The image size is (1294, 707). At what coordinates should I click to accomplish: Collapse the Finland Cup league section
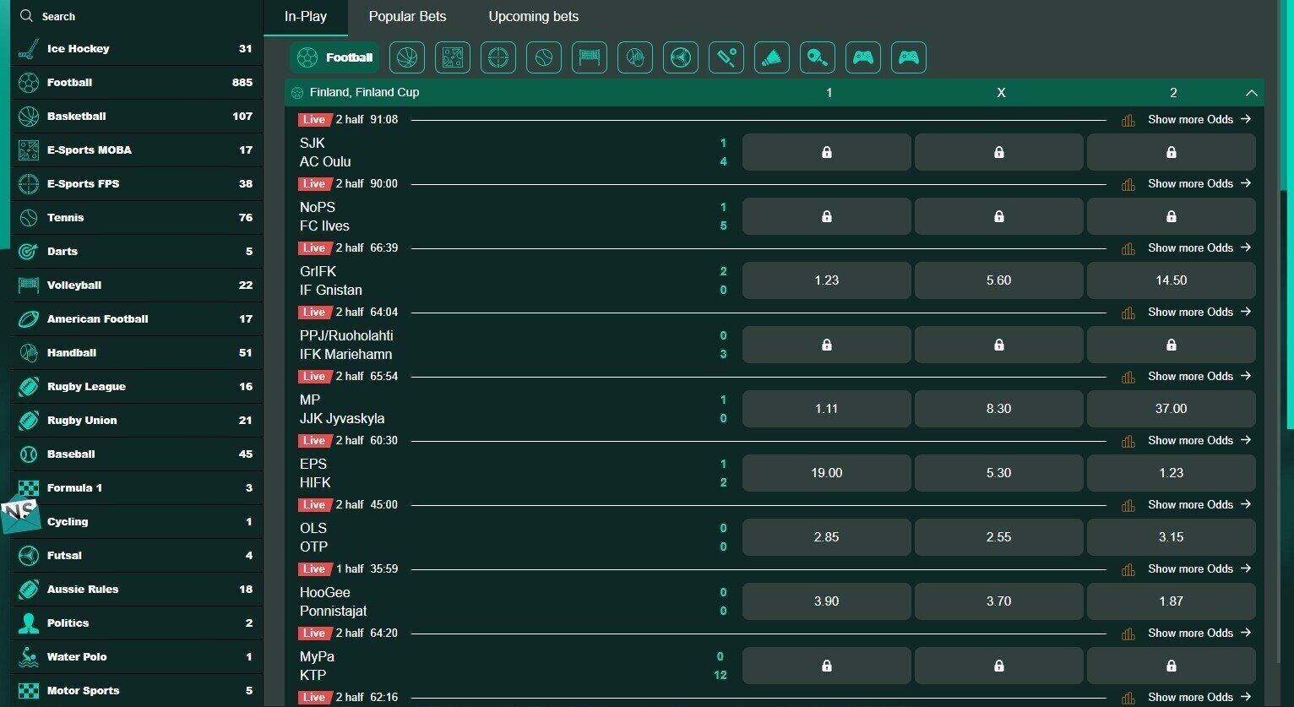(x=1251, y=93)
